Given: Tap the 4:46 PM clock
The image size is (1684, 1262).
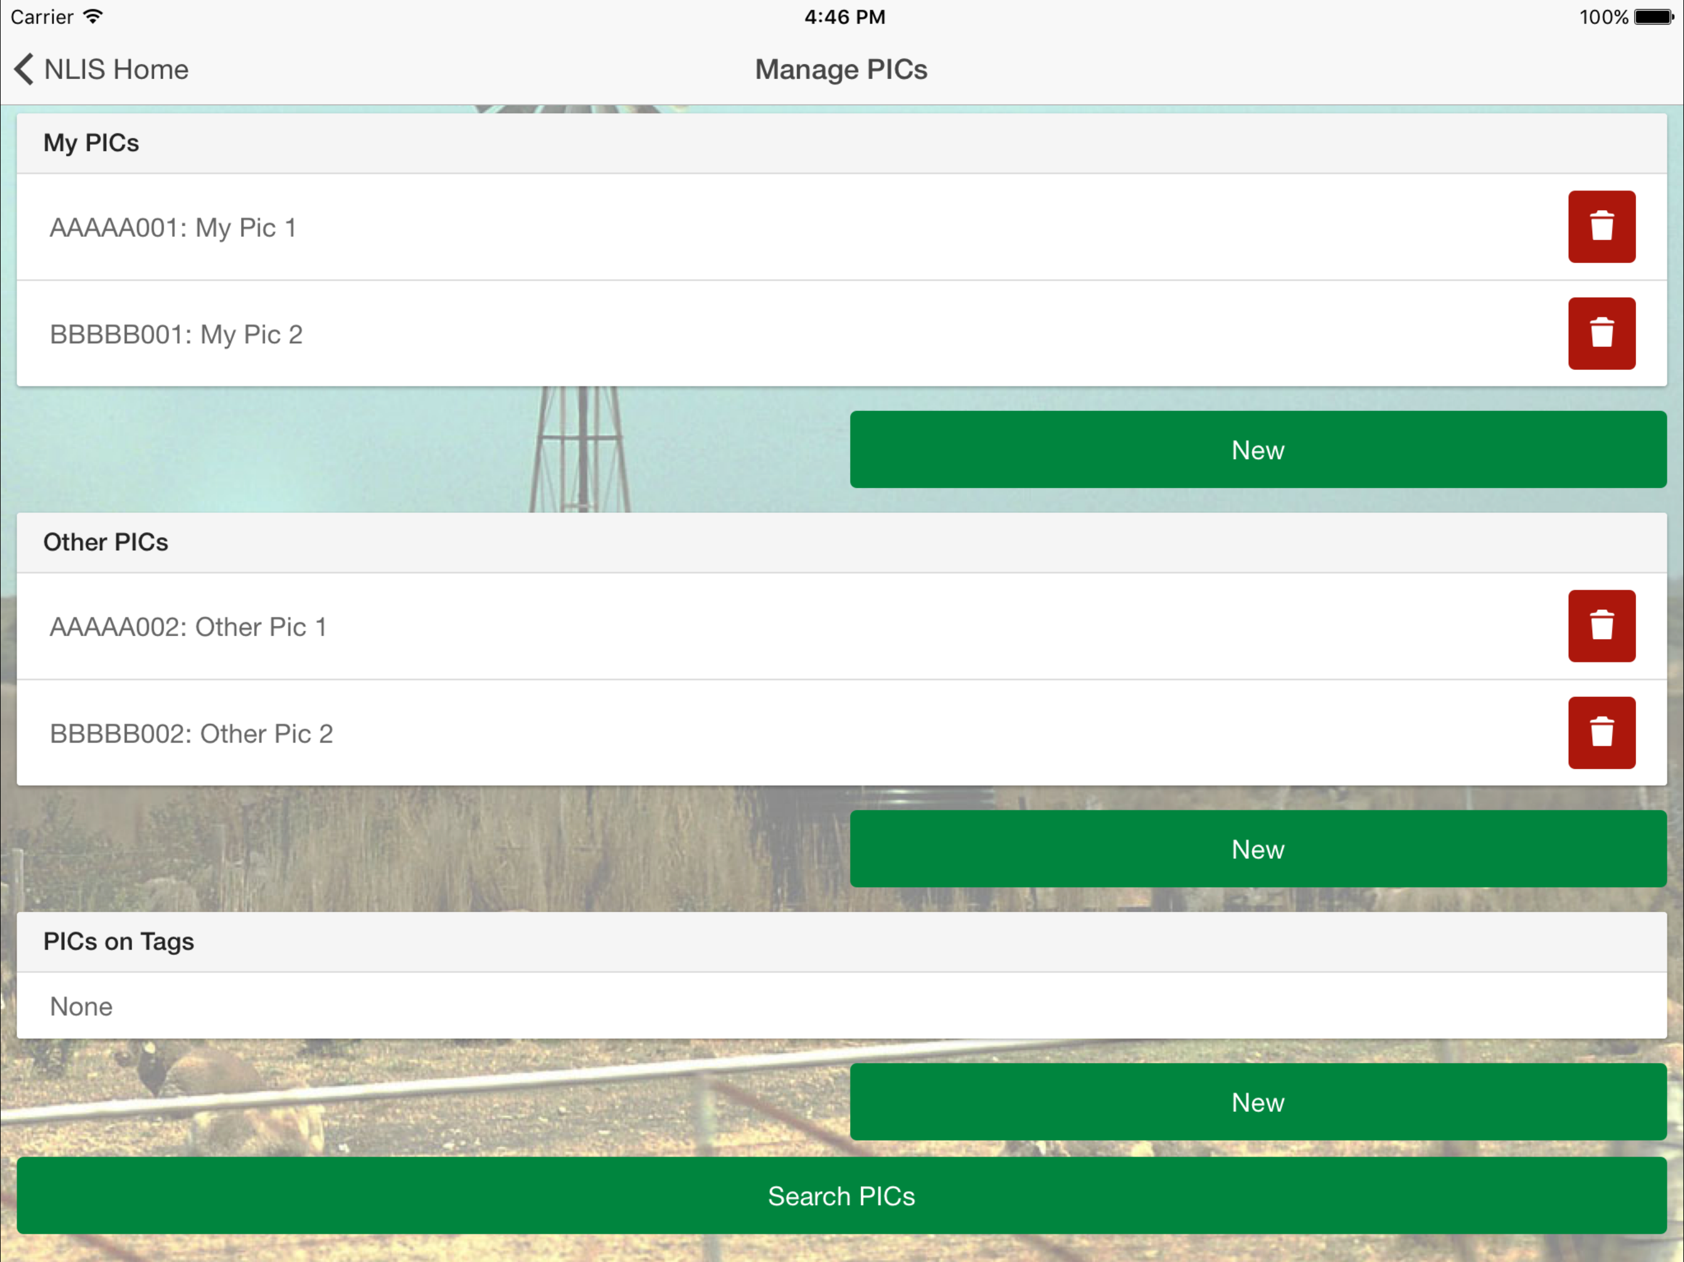Looking at the screenshot, I should point(845,17).
